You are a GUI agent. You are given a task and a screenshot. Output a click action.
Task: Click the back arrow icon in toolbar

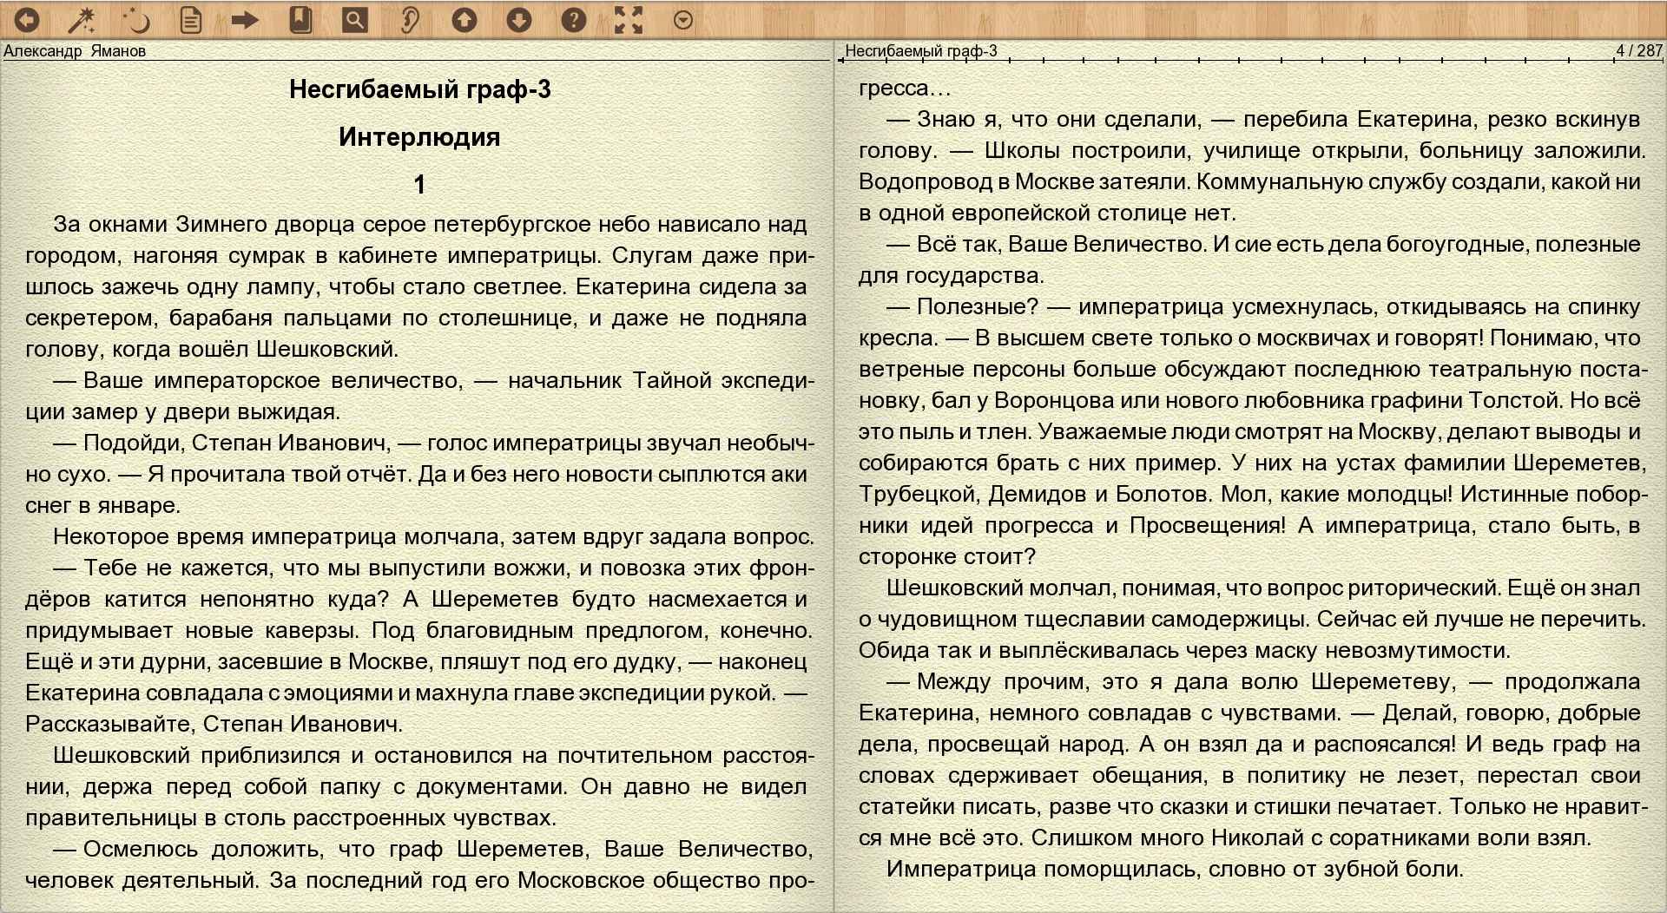27,20
